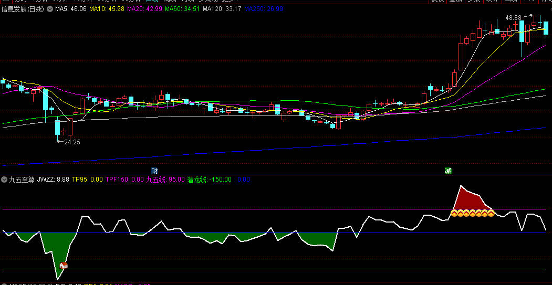Image resolution: width=552 pixels, height=285 pixels.
Task: Click the 九五至尊 indicator name
Action: click(x=22, y=180)
